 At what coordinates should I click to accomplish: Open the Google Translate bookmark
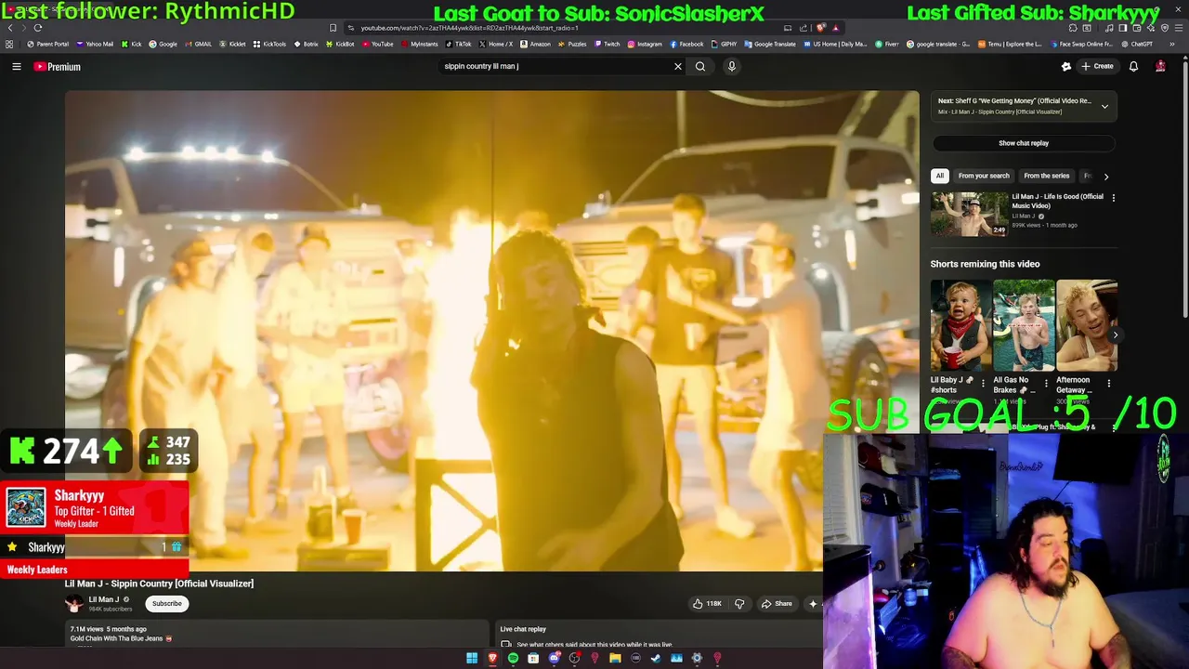tap(771, 44)
